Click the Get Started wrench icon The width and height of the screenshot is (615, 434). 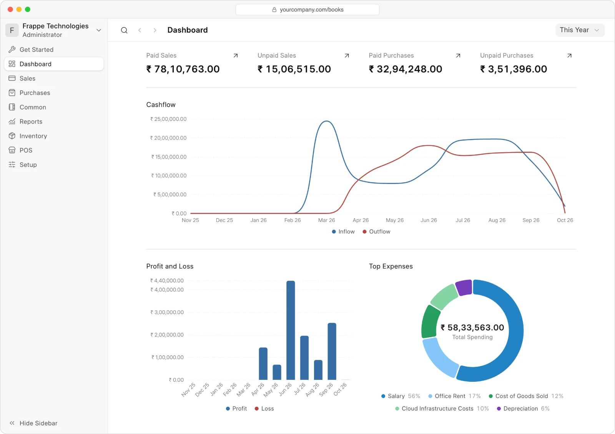[12, 50]
